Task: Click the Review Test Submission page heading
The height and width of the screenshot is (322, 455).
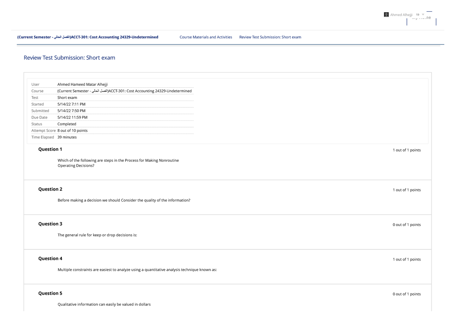Action: tap(69, 58)
